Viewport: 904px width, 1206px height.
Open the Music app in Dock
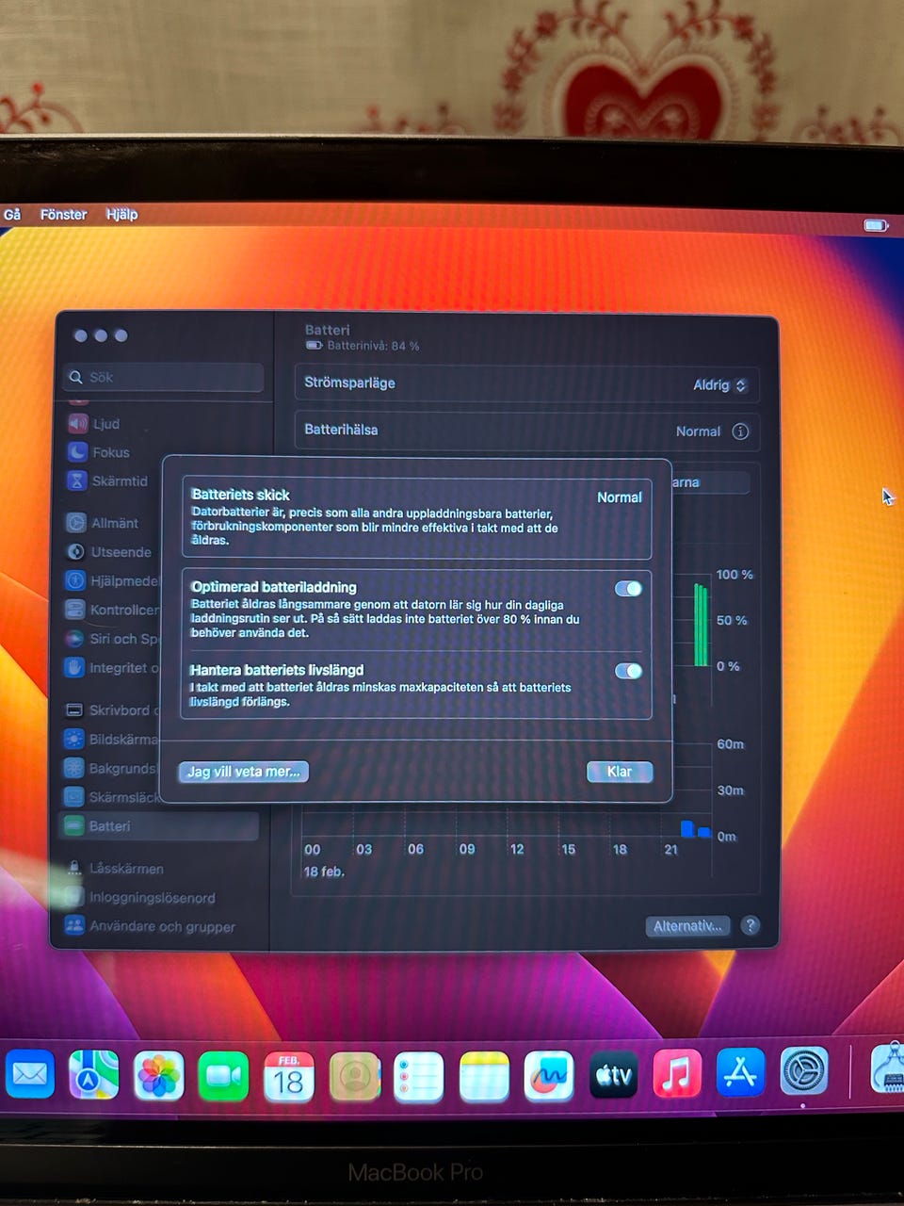(x=676, y=1074)
